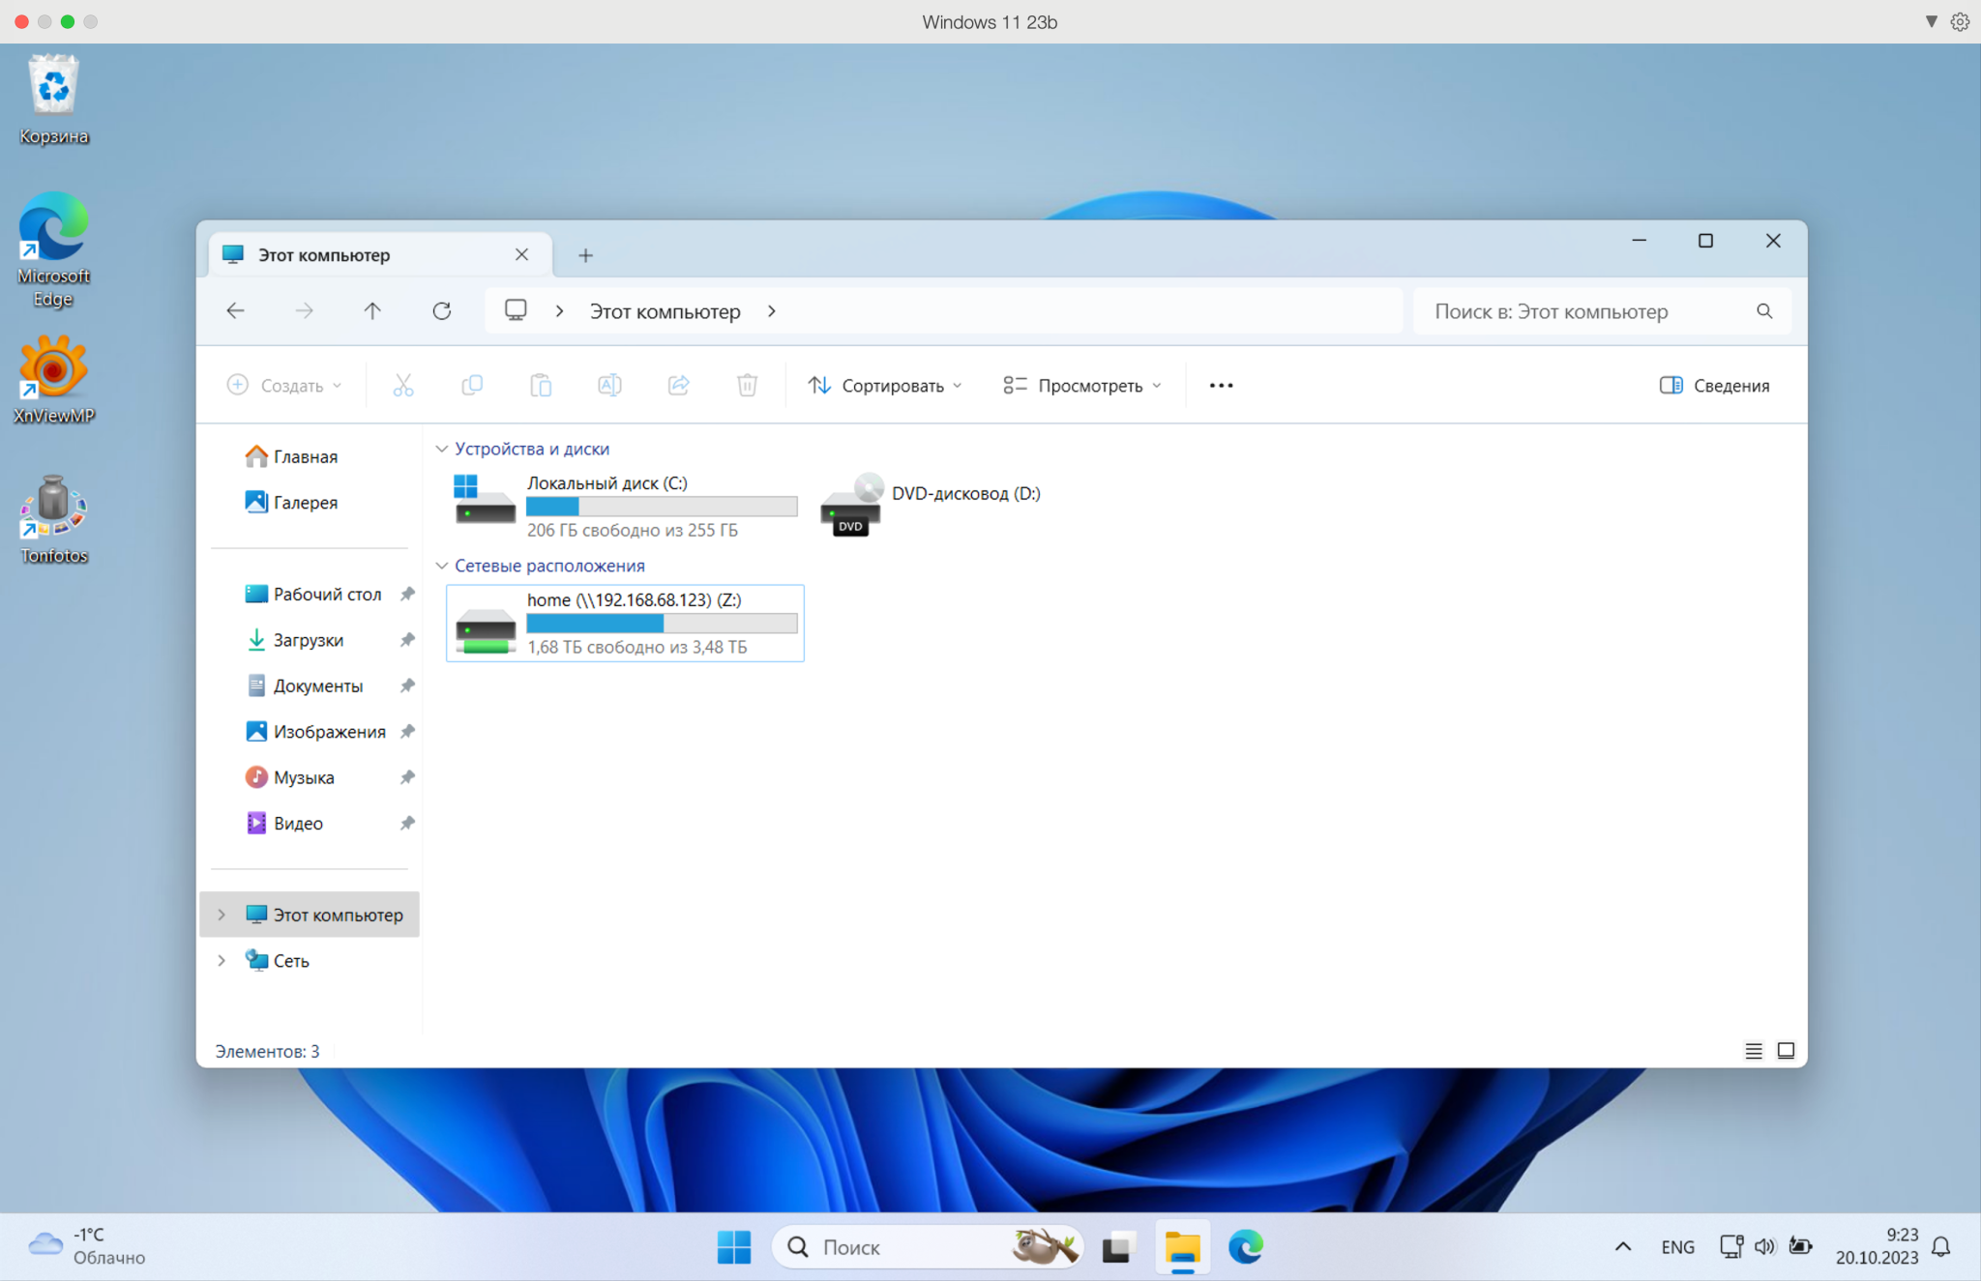Click the Delete trash icon
This screenshot has height=1281, width=1981.
coord(747,386)
